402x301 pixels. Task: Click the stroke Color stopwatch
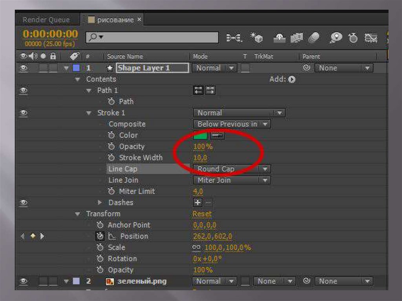click(x=111, y=135)
